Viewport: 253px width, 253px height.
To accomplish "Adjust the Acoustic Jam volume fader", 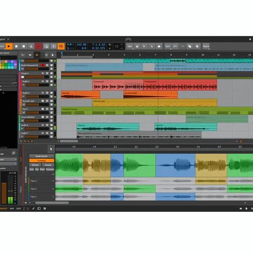I will pyautogui.click(x=37, y=105).
